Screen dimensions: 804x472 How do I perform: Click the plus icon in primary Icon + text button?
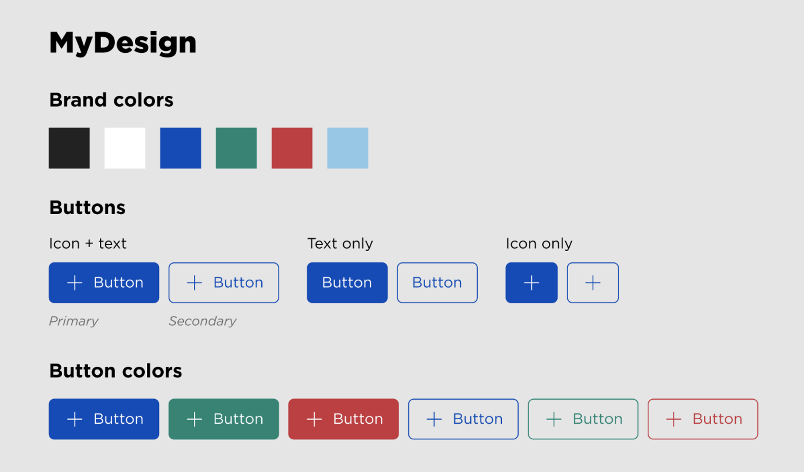(75, 283)
